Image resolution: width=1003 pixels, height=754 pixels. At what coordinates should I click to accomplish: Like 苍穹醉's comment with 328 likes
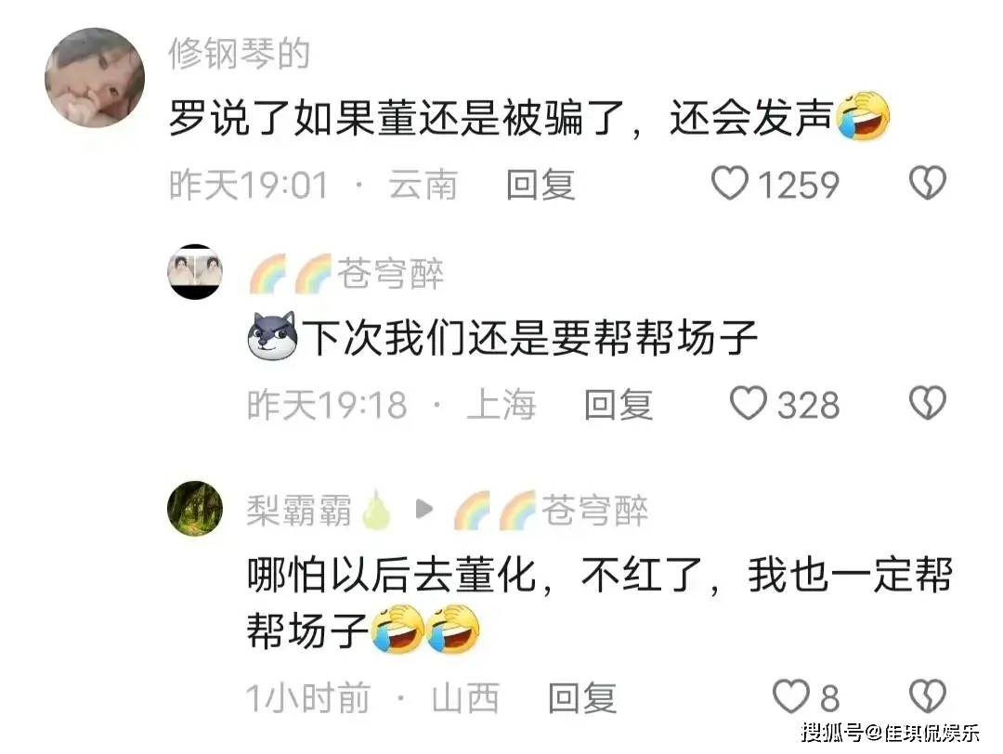tap(749, 403)
